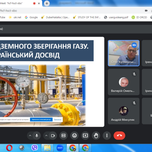
Task: Open new browser tab plus button
Action: point(47,3)
